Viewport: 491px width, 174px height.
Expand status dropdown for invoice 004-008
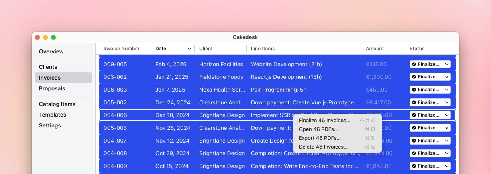(x=447, y=153)
